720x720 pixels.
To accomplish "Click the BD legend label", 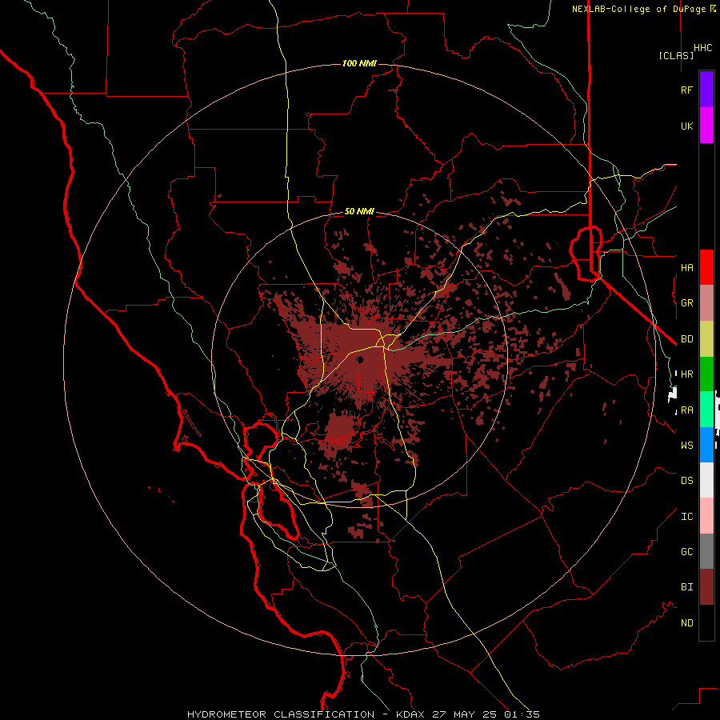I will coord(686,339).
